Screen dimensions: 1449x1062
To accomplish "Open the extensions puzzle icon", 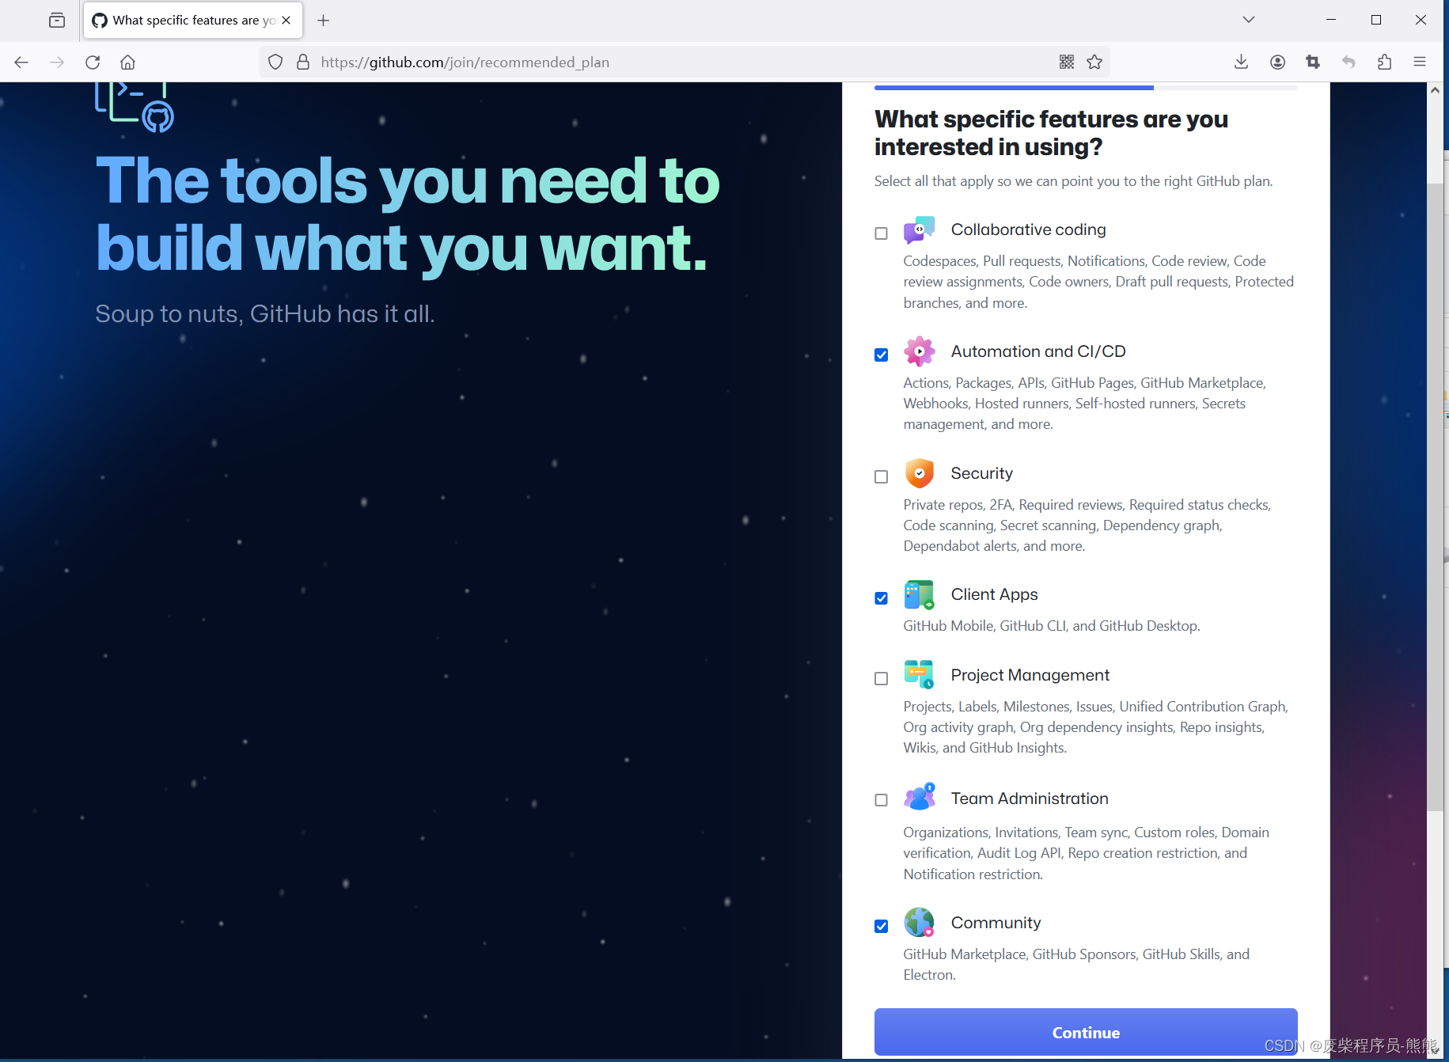I will point(1384,62).
